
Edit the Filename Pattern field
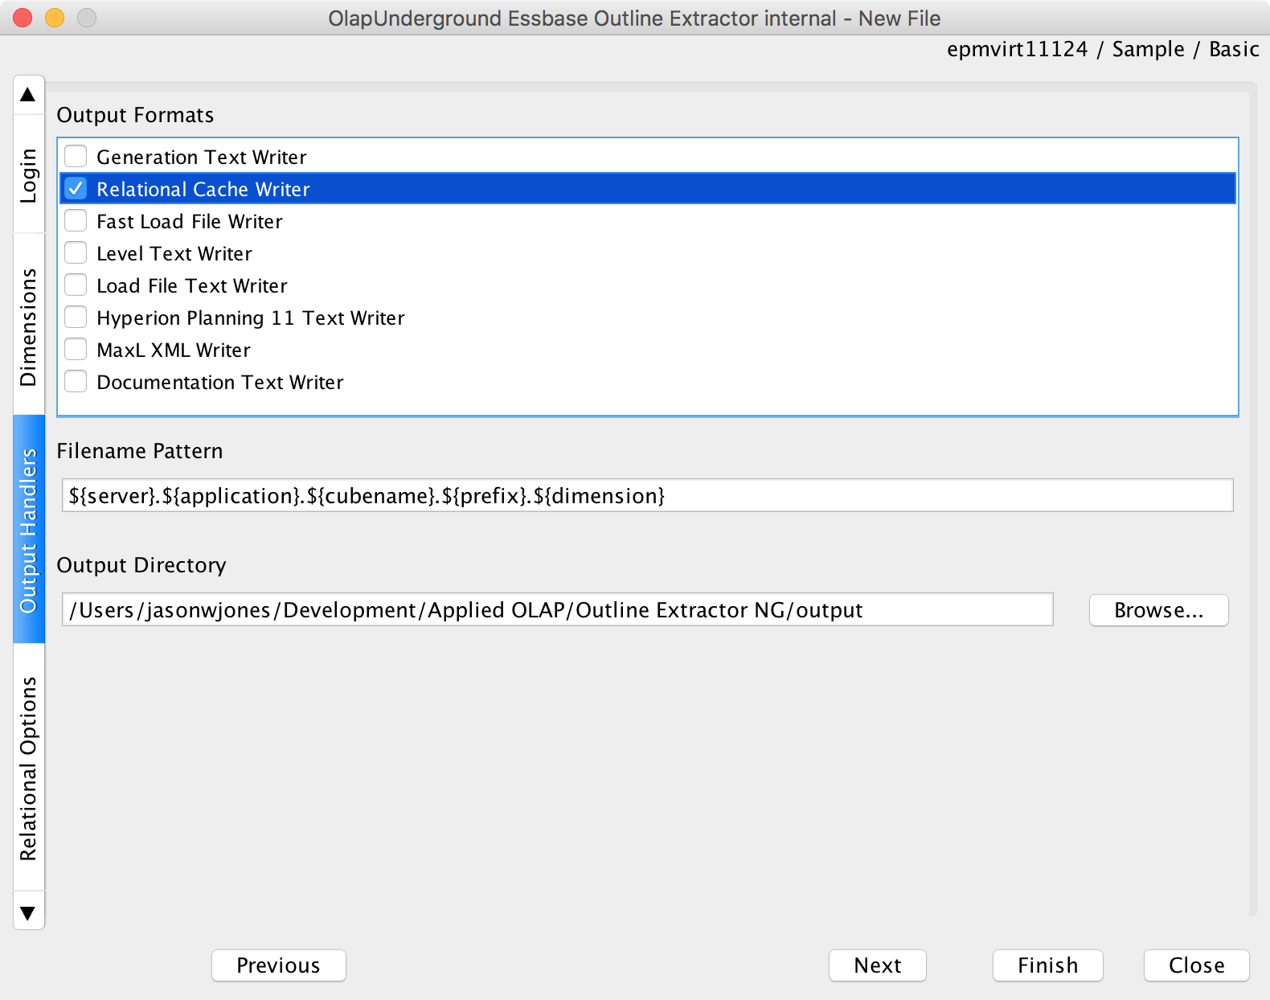coord(648,495)
